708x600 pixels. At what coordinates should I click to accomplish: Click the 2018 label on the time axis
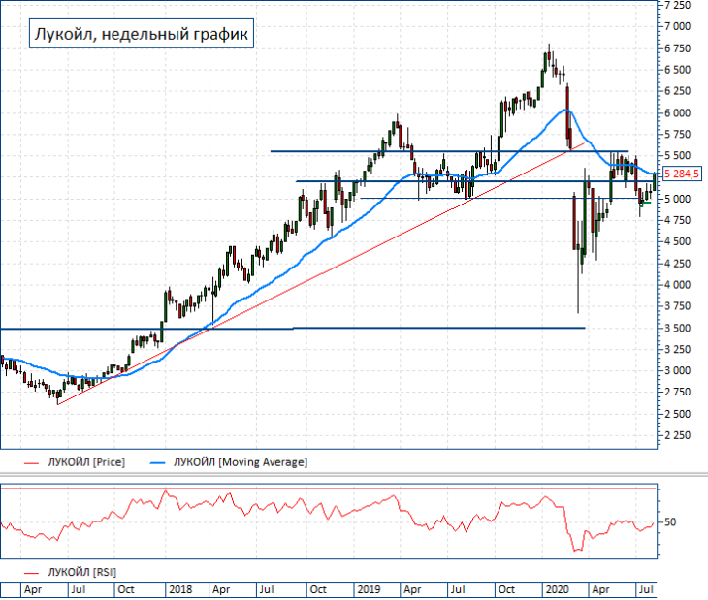point(179,589)
